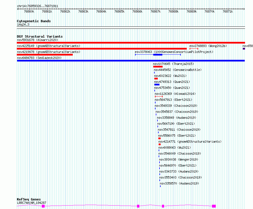The image size is (253, 209).
Task: Click the RefSeq Genes track title
Action: pos(29,199)
